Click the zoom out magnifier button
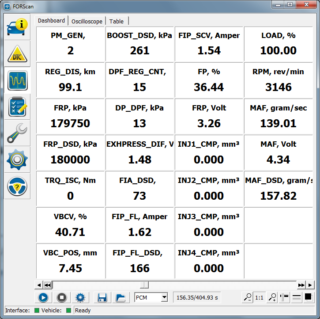Screen dimensions: 320x319 pyautogui.click(x=247, y=297)
